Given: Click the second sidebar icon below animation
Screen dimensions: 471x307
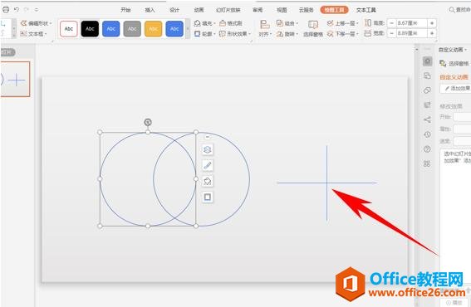Looking at the screenshot, I should click(427, 76).
